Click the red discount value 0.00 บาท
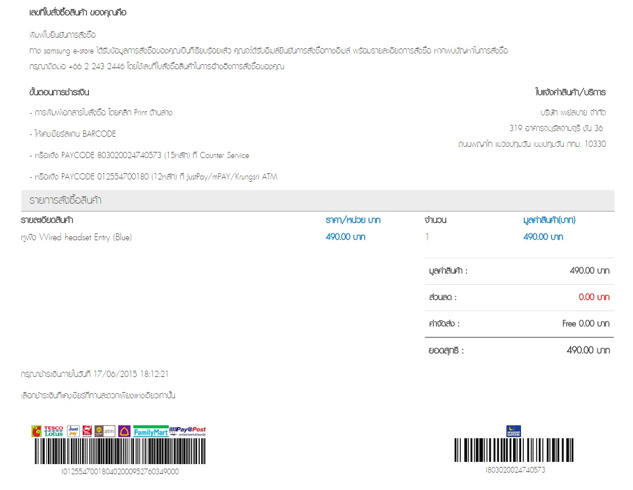This screenshot has height=490, width=633. pyautogui.click(x=594, y=297)
